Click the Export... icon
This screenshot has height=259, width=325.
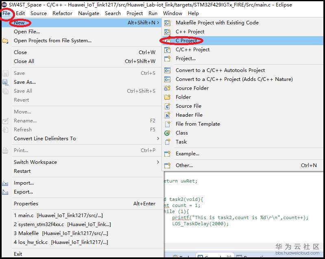5,192
